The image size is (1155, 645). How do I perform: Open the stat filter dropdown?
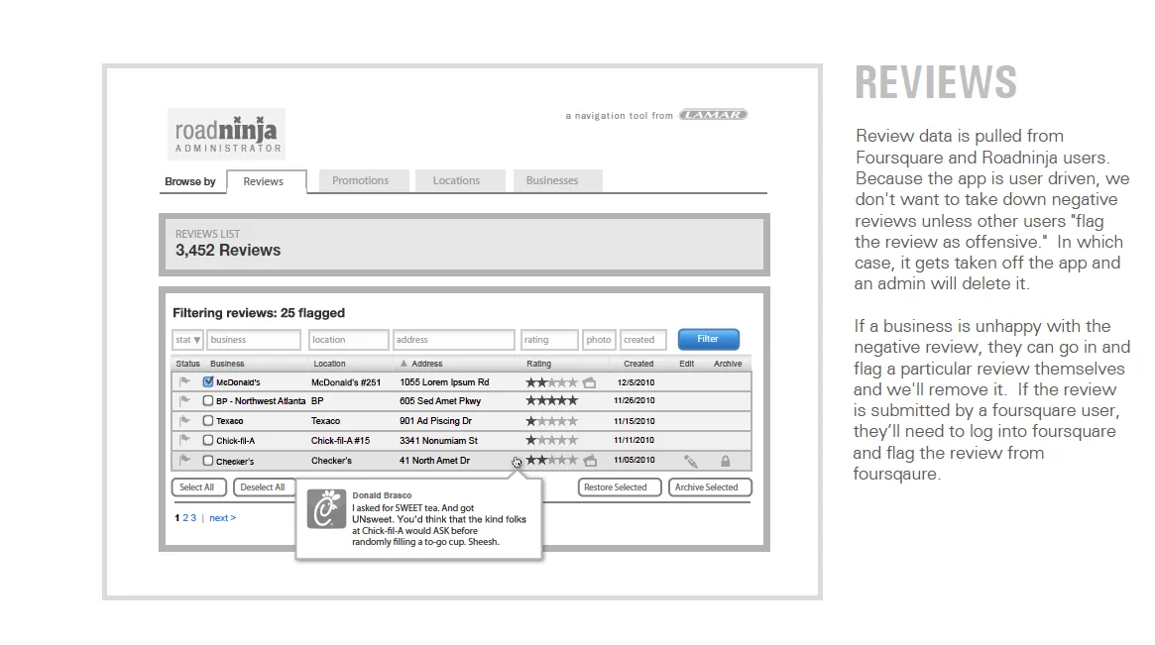(186, 339)
